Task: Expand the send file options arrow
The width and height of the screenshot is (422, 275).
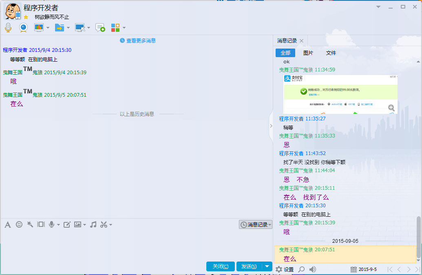Action: coord(68,28)
